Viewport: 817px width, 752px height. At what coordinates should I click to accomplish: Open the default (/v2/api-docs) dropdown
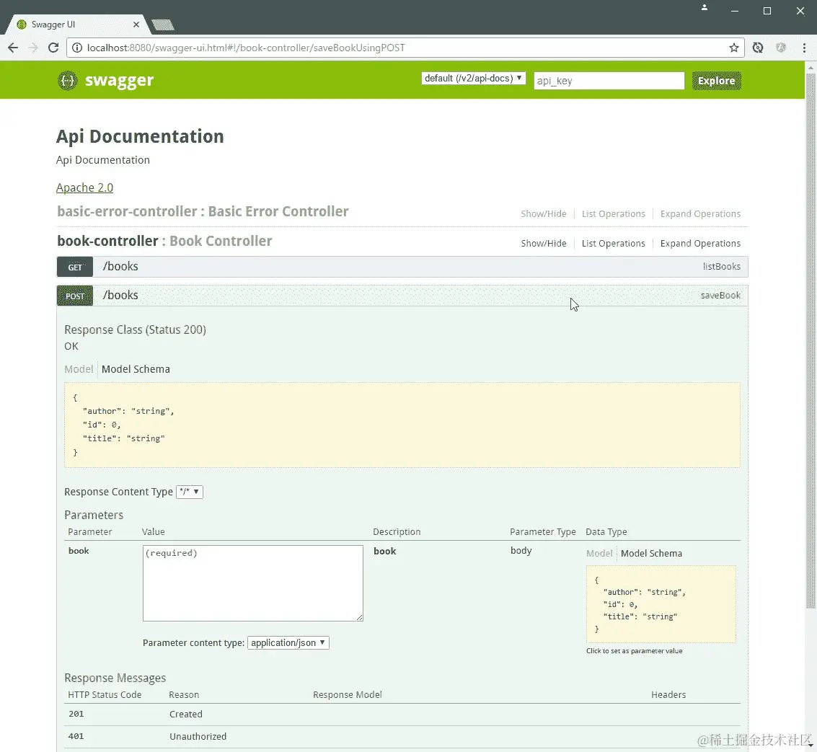[x=473, y=78]
